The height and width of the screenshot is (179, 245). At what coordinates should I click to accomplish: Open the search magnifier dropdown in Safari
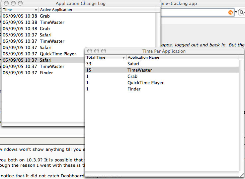tap(242, 12)
